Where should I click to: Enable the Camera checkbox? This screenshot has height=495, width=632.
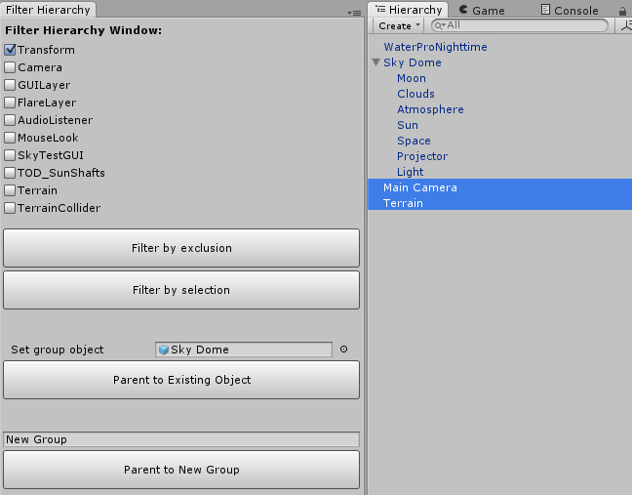pos(10,67)
